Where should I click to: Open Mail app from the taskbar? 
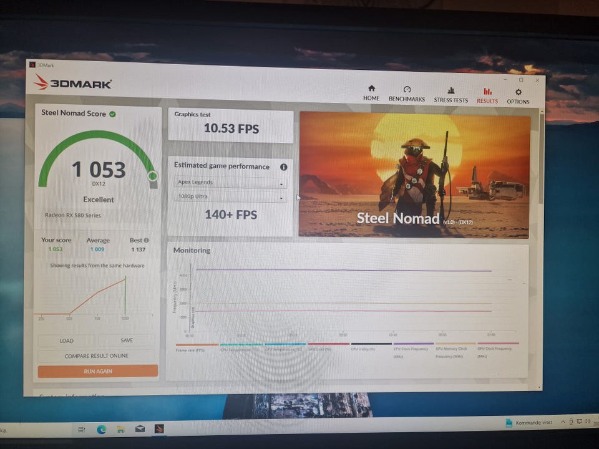(x=140, y=429)
